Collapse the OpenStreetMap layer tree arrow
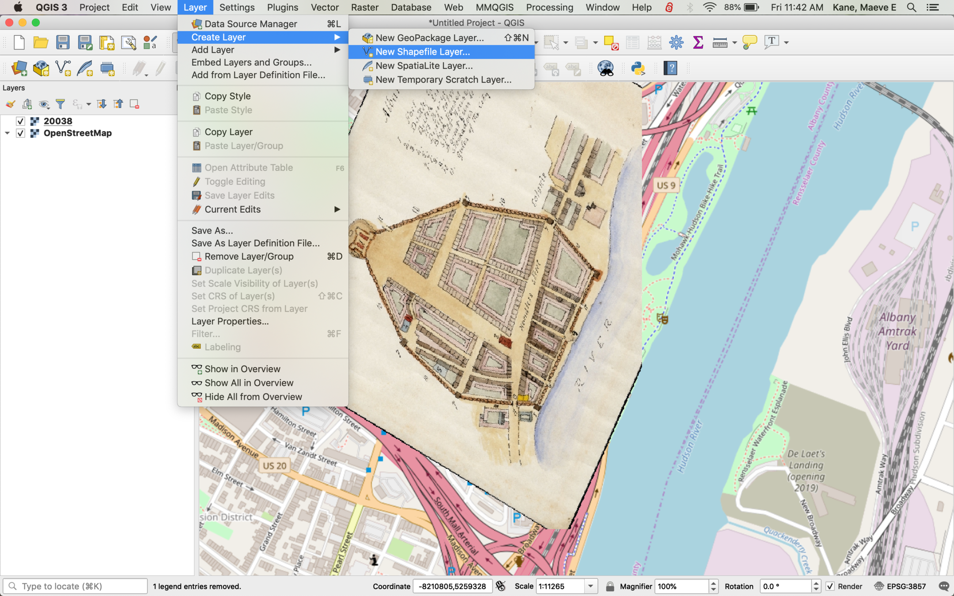Viewport: 954px width, 596px height. coord(7,133)
